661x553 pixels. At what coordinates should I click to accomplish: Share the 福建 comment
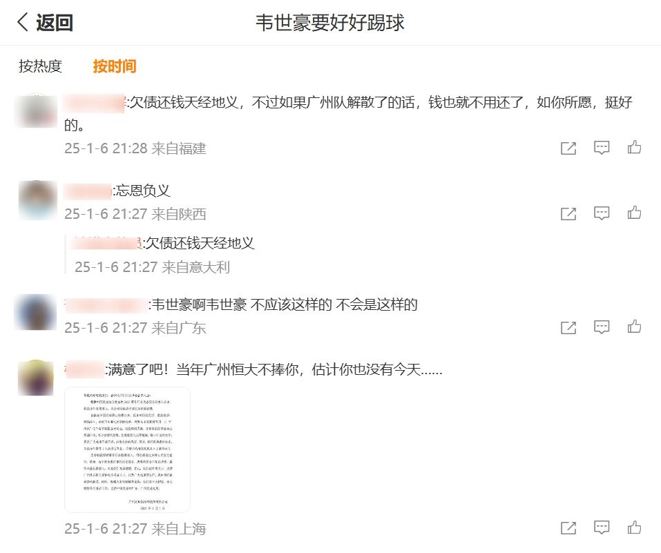(568, 148)
